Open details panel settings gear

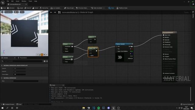(47, 61)
